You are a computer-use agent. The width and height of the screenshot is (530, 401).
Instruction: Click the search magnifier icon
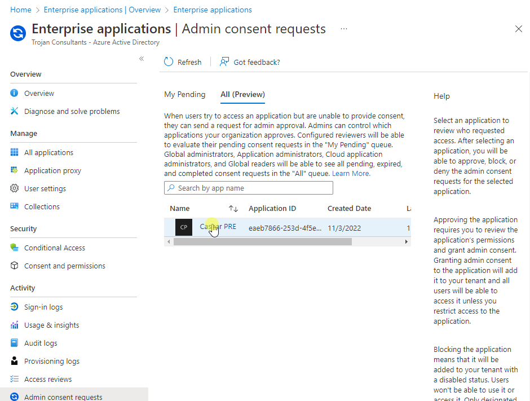(x=171, y=188)
